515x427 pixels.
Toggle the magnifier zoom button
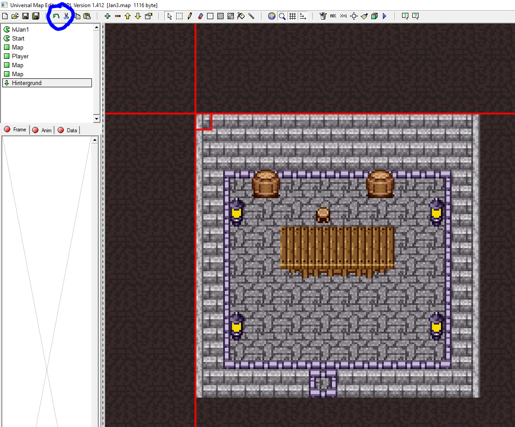pyautogui.click(x=282, y=16)
